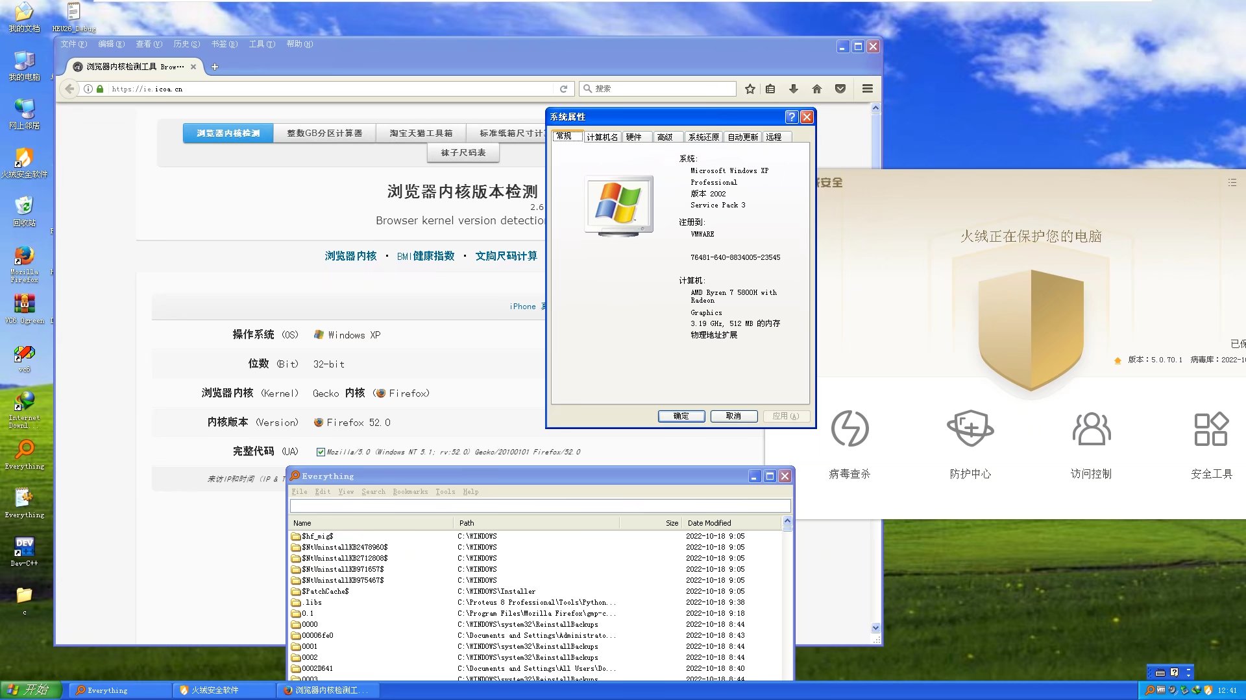Click the Firefox bookmark star icon

pyautogui.click(x=750, y=89)
